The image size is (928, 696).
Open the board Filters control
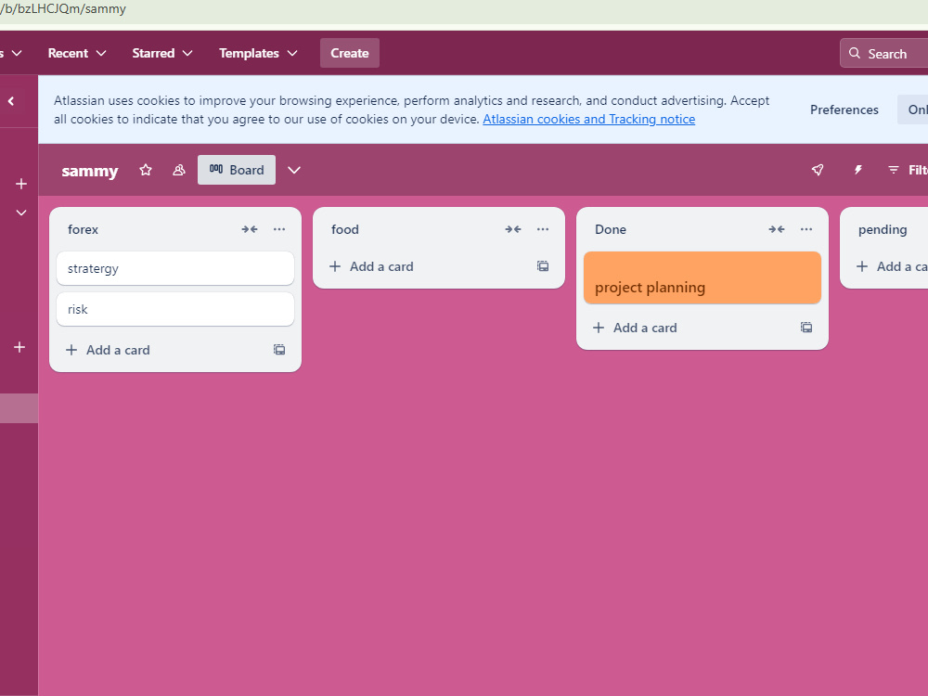point(908,171)
